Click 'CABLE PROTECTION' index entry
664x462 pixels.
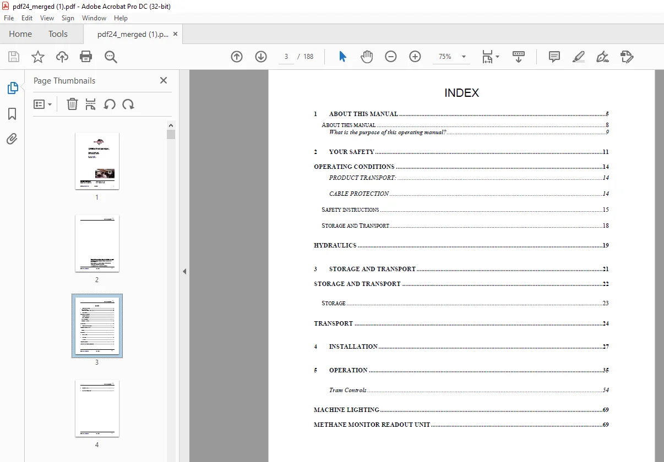[x=359, y=194]
